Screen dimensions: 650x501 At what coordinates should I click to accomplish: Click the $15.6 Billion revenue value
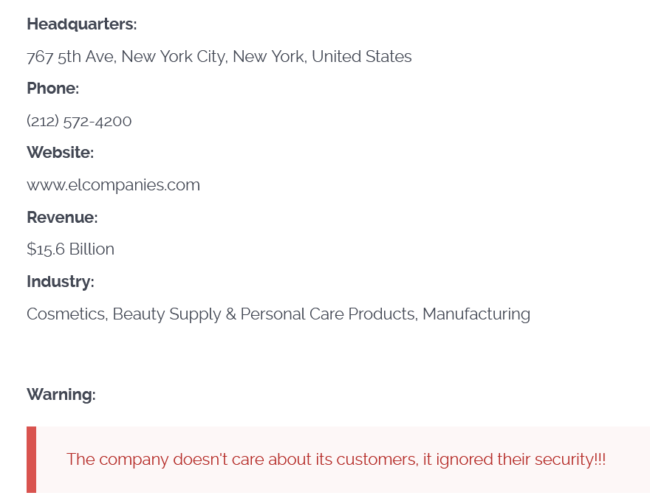[x=70, y=249]
